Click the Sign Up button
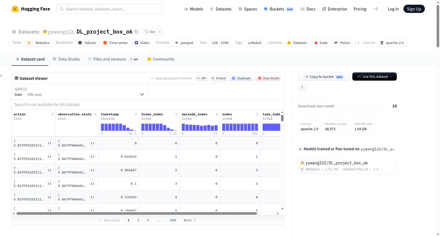 pyautogui.click(x=414, y=9)
